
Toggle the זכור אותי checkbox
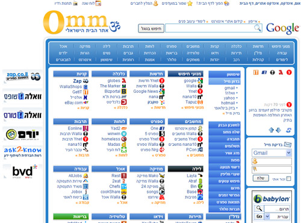(x=288, y=178)
